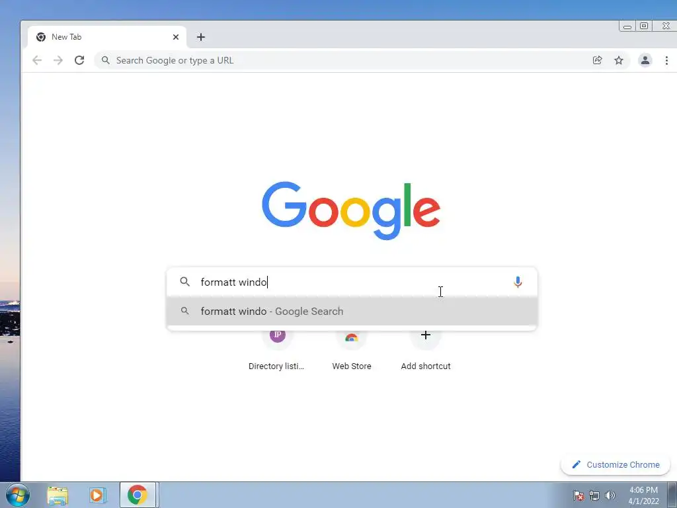The image size is (677, 508).
Task: Click the Customize Chrome button
Action: pyautogui.click(x=616, y=465)
